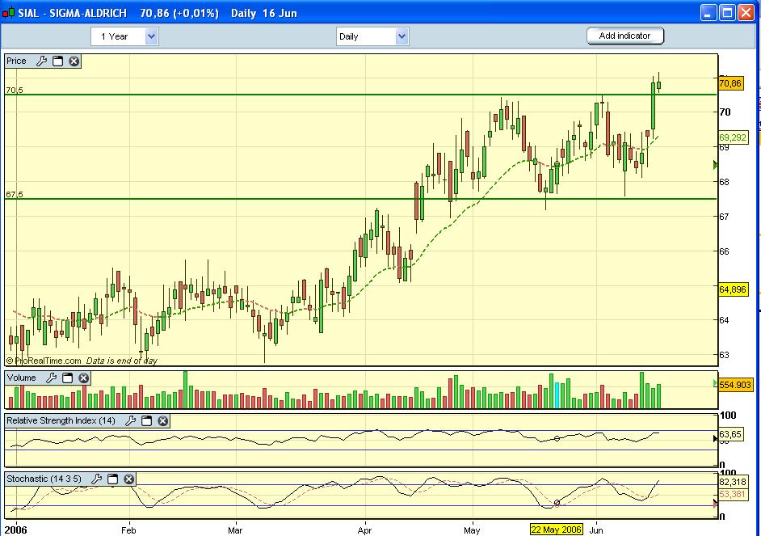The width and height of the screenshot is (761, 536).
Task: Close the Relative Strength Index panel
Action: (162, 421)
